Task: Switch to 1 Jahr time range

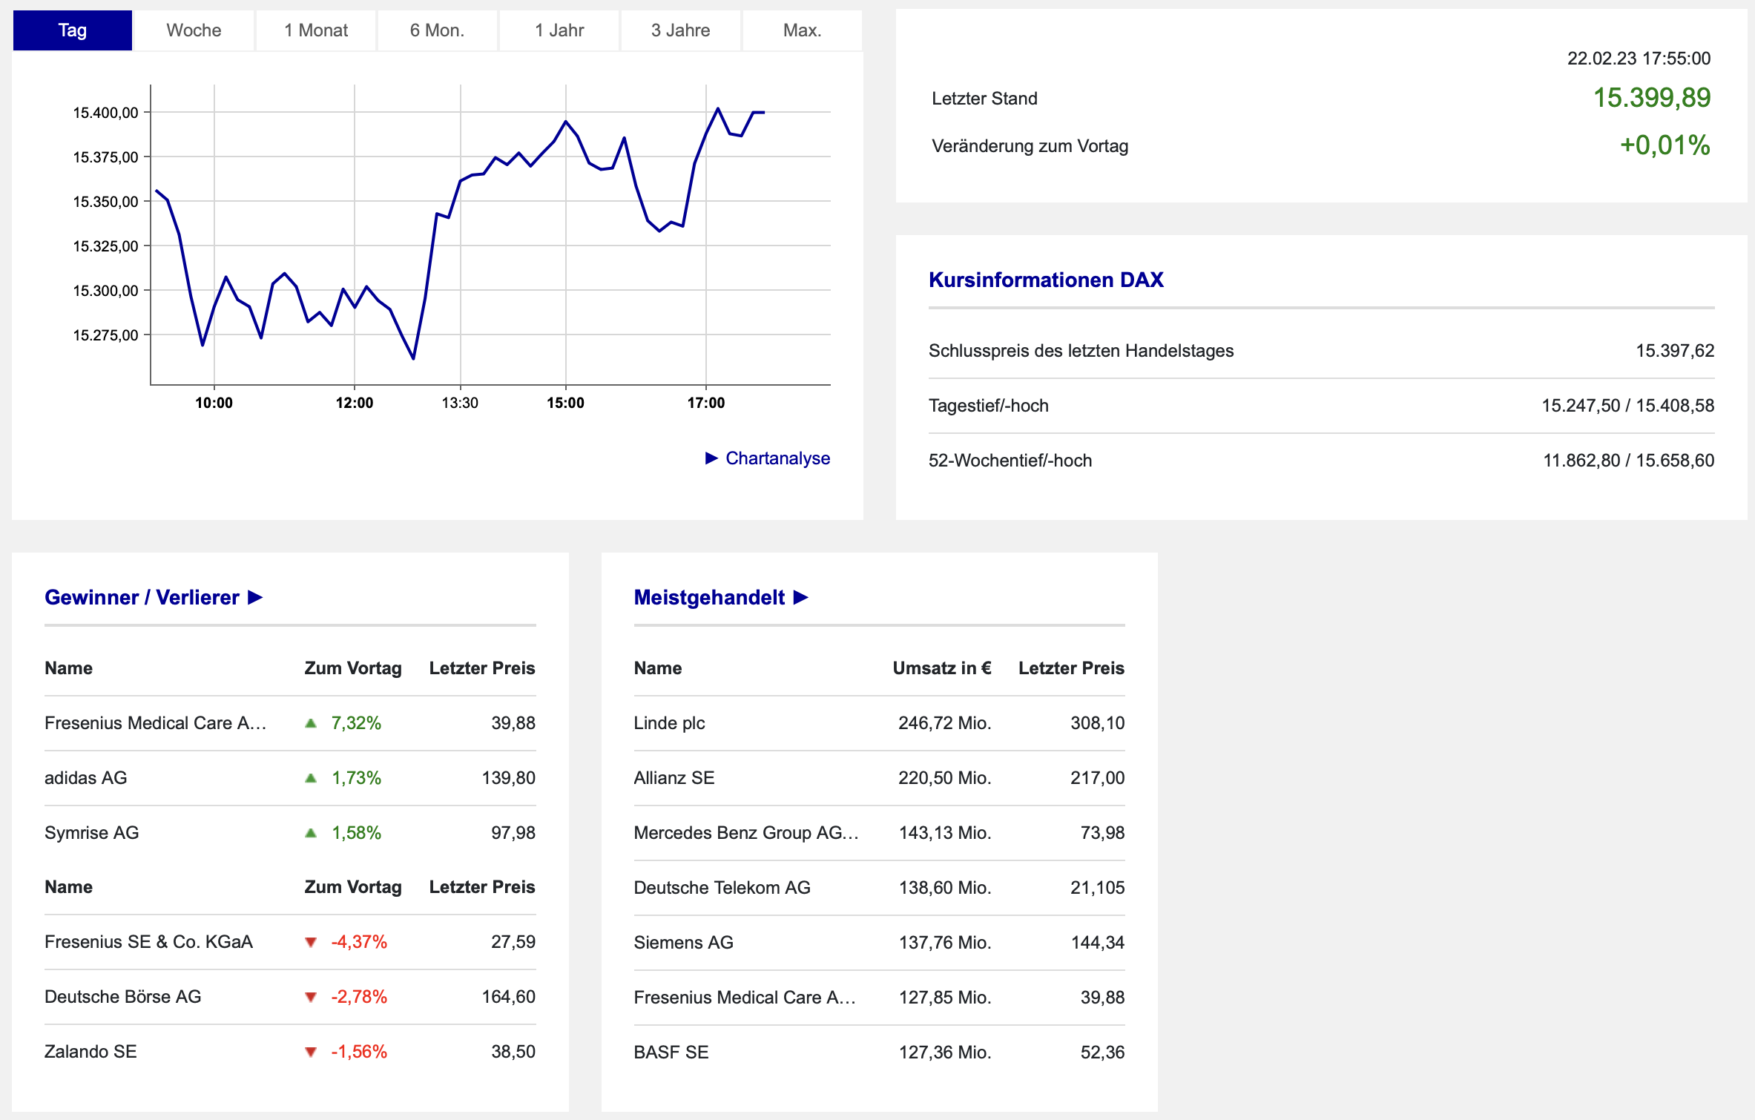Action: (x=559, y=30)
